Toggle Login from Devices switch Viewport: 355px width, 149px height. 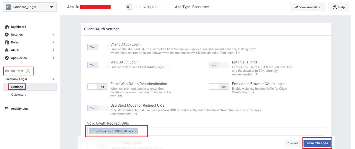click(x=97, y=146)
